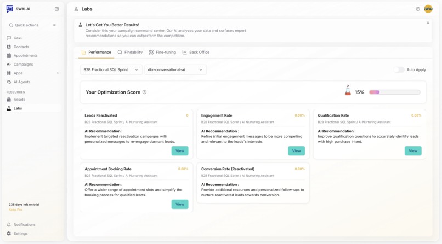Select Campaigns in the sidebar menu
Screen dimensions: 442x244
[24, 64]
